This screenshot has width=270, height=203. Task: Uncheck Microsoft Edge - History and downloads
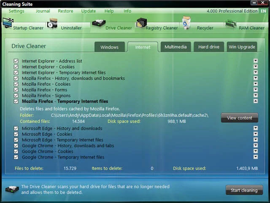(16, 128)
